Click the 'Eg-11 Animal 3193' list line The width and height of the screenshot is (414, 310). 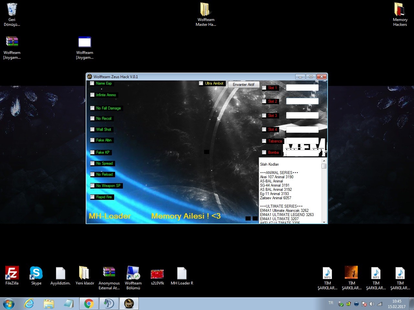[275, 194]
